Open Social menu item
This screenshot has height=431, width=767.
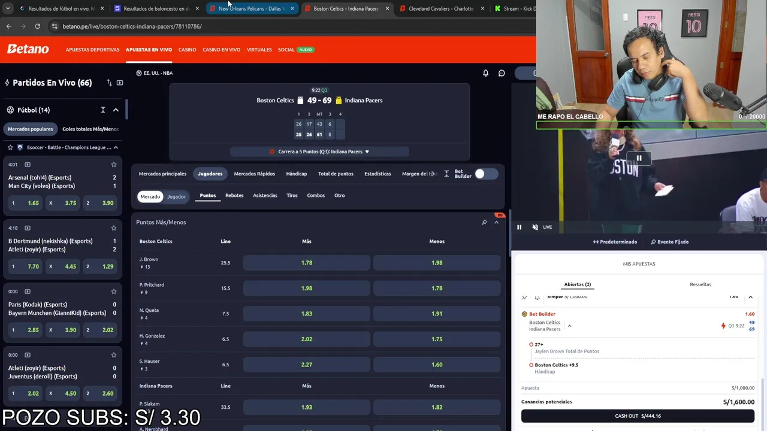(x=286, y=50)
